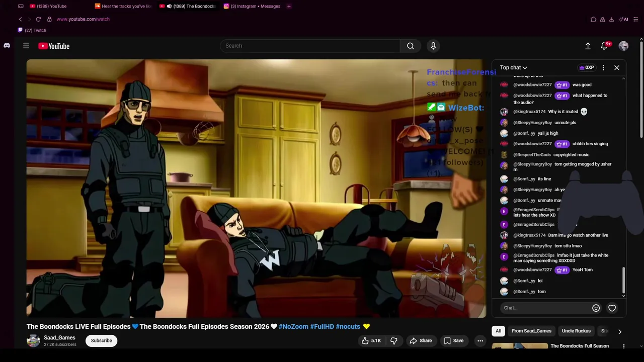Show more filter chips with right arrow
The width and height of the screenshot is (644, 362).
620,331
